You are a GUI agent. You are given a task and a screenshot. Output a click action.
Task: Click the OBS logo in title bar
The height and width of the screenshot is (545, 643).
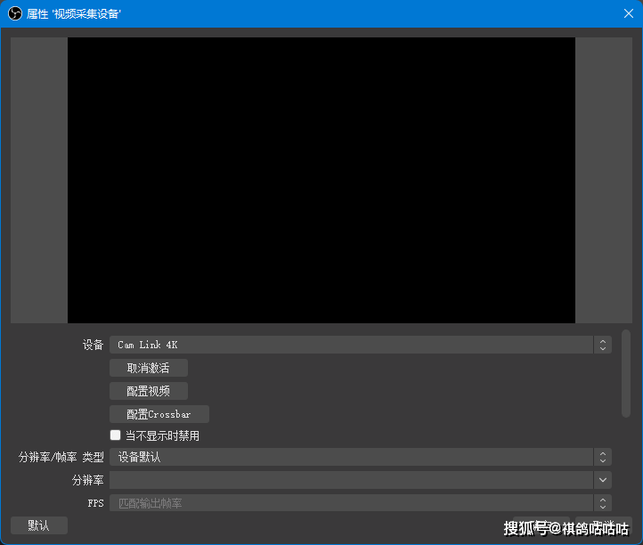[x=15, y=14]
